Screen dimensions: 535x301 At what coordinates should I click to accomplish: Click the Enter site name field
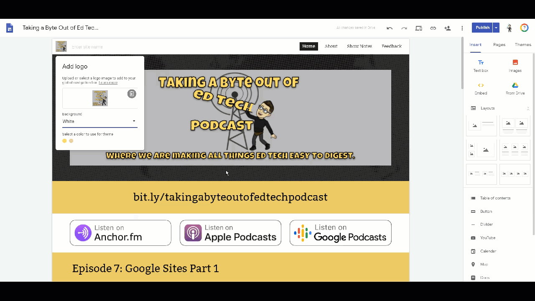click(x=87, y=47)
